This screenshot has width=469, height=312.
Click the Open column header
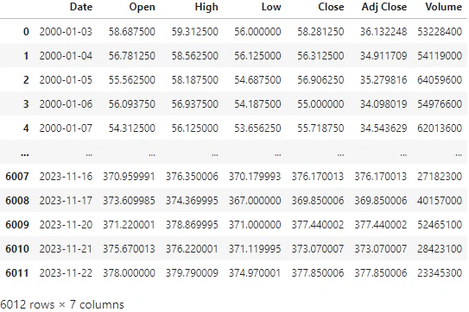(x=142, y=7)
